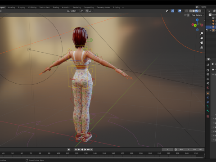The height and width of the screenshot is (162, 216).
Task: Toggle the camera view icon
Action: point(202,43)
